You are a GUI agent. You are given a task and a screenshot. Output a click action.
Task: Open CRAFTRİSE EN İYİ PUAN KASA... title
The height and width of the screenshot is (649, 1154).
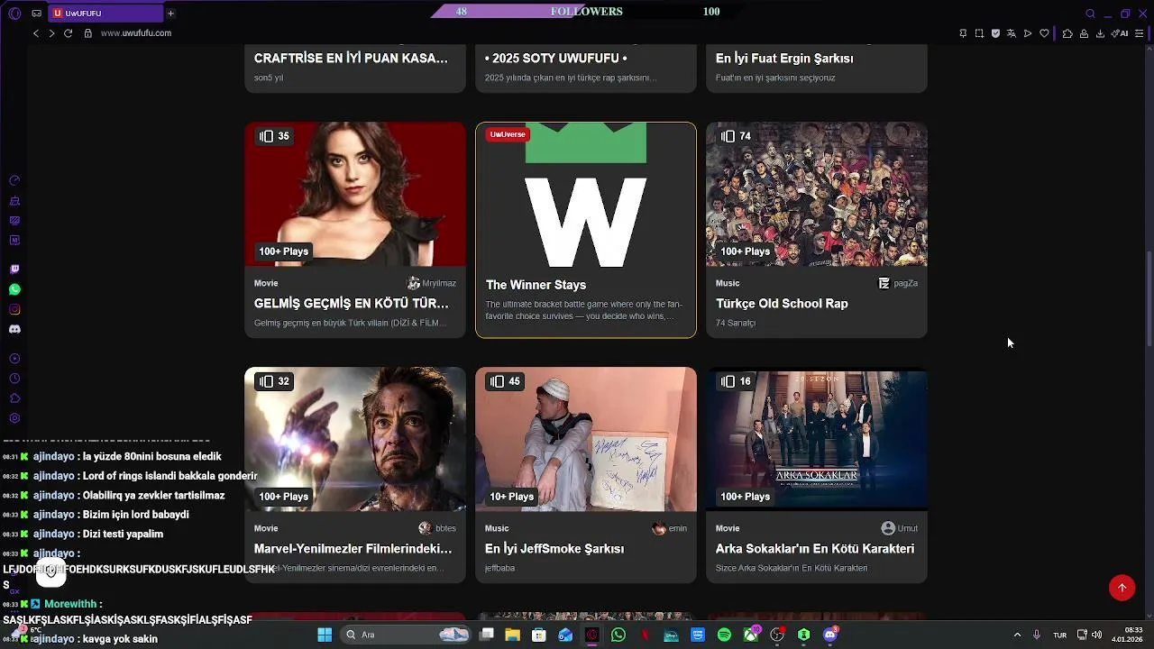pos(351,59)
